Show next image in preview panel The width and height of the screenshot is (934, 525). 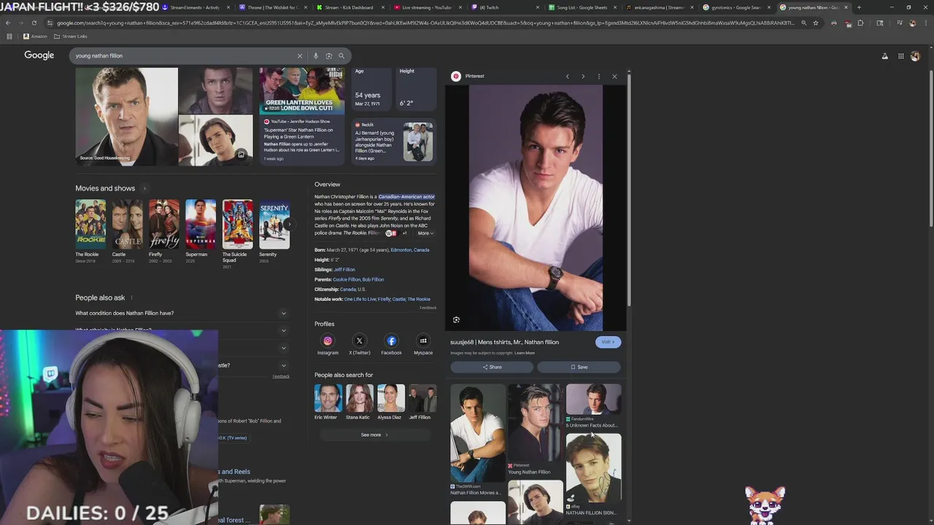tap(583, 76)
